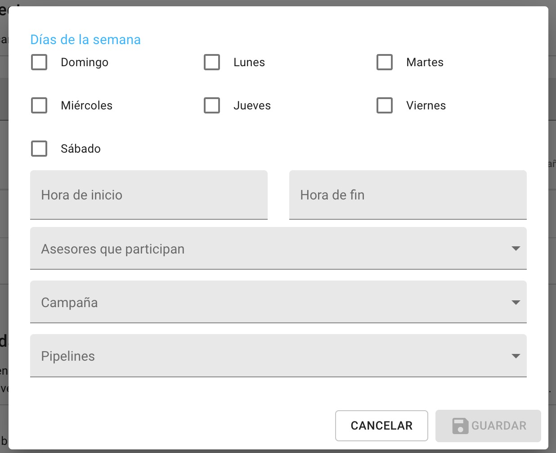Open the Campaña dropdown arrow
The width and height of the screenshot is (556, 453).
pos(516,302)
